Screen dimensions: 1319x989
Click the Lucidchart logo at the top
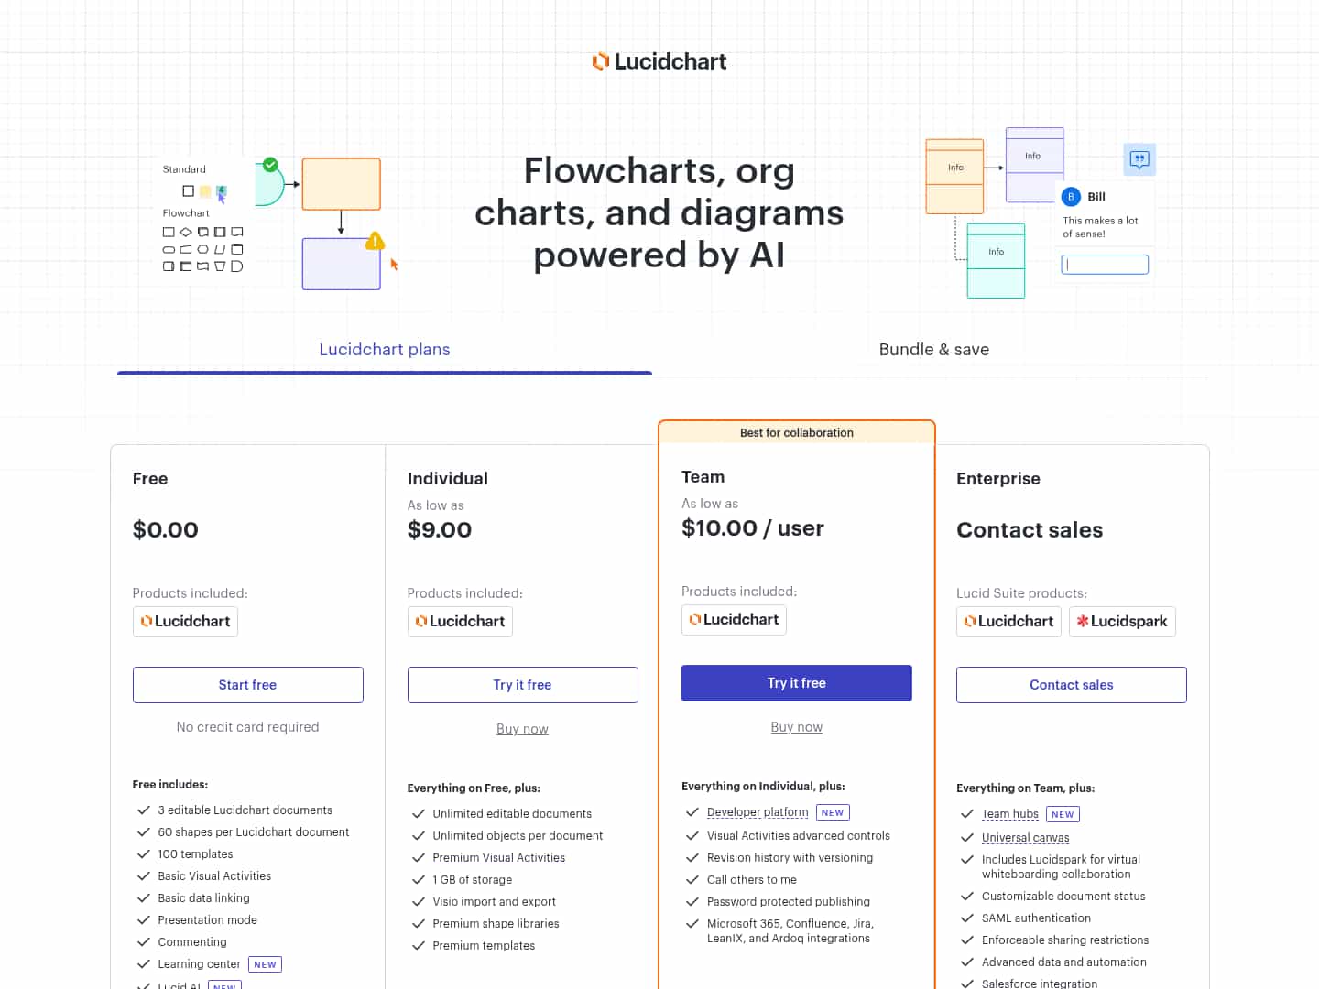[x=659, y=60]
